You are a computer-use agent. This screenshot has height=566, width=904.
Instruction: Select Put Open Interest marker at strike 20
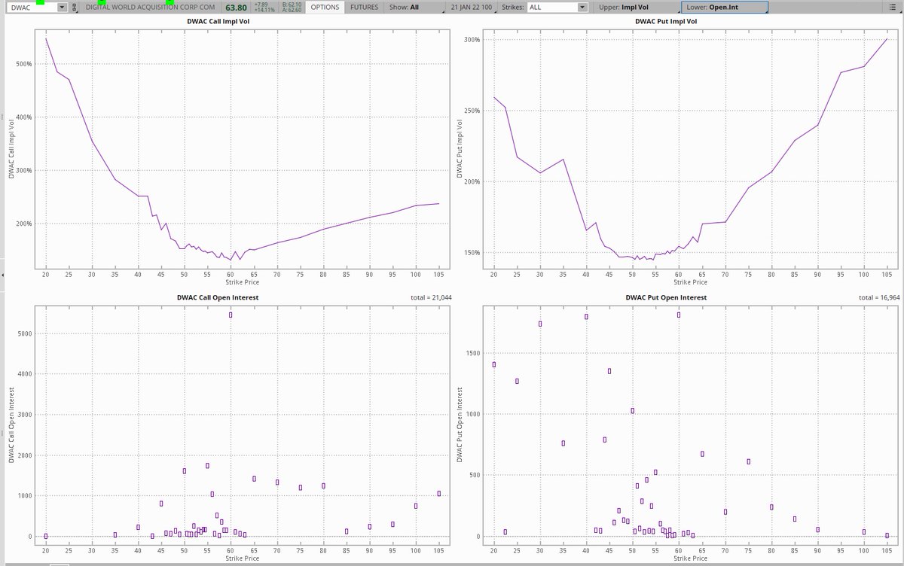[494, 364]
